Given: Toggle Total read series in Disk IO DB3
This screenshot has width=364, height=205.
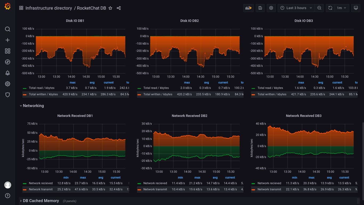Looking at the screenshot, I should (x=270, y=88).
